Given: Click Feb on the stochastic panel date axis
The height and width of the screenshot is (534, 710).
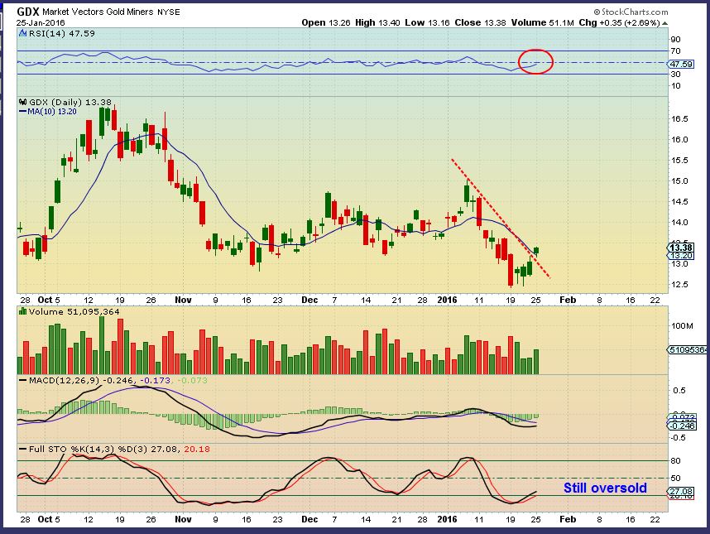Looking at the screenshot, I should [568, 519].
